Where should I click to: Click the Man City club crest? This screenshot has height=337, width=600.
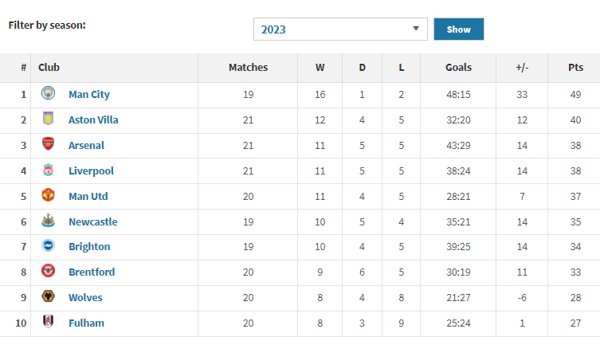coord(49,93)
